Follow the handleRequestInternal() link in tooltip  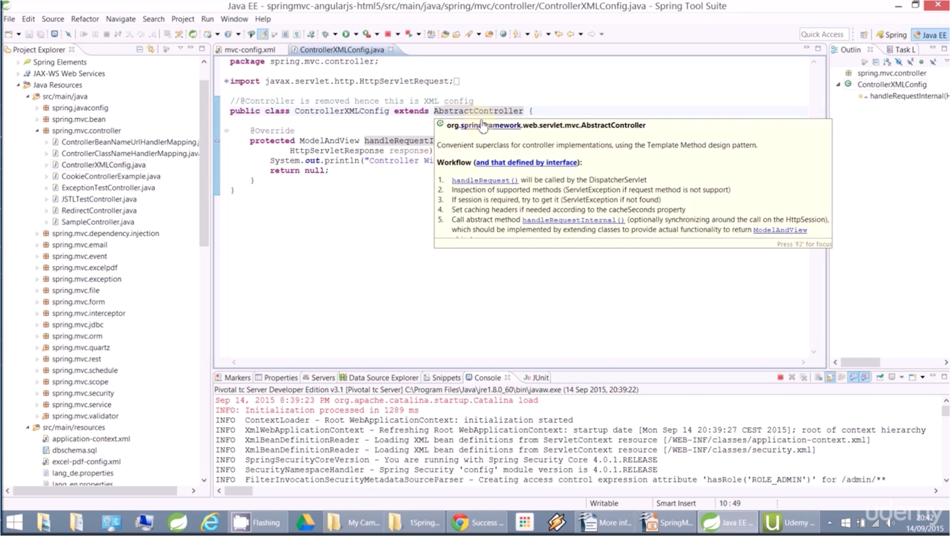click(573, 220)
